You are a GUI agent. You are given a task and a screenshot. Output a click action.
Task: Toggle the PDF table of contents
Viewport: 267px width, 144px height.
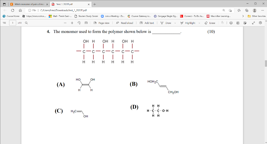pyautogui.click(x=4, y=23)
